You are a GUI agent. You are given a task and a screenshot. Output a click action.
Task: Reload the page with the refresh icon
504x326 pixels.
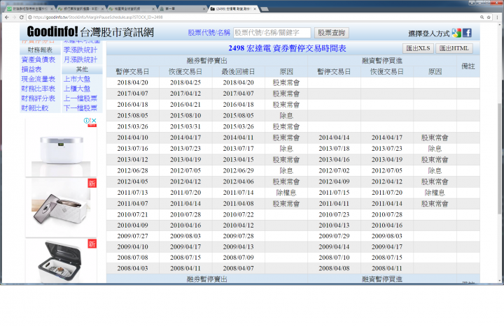click(x=22, y=17)
